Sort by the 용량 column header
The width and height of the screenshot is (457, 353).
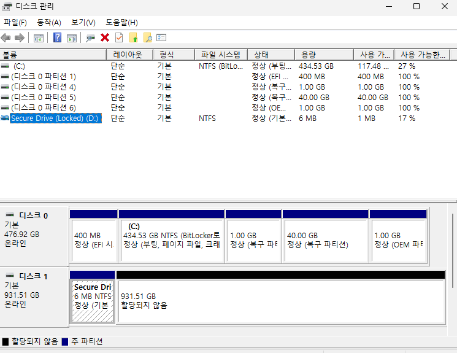[x=324, y=55]
